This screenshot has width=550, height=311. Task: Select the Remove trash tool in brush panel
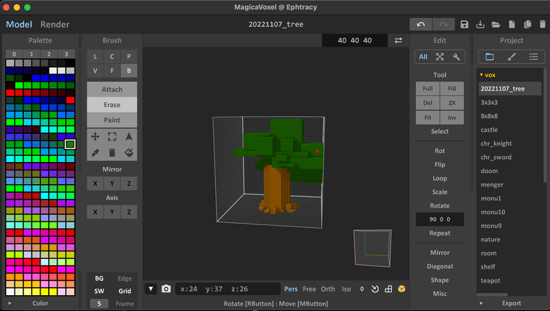[x=112, y=152]
